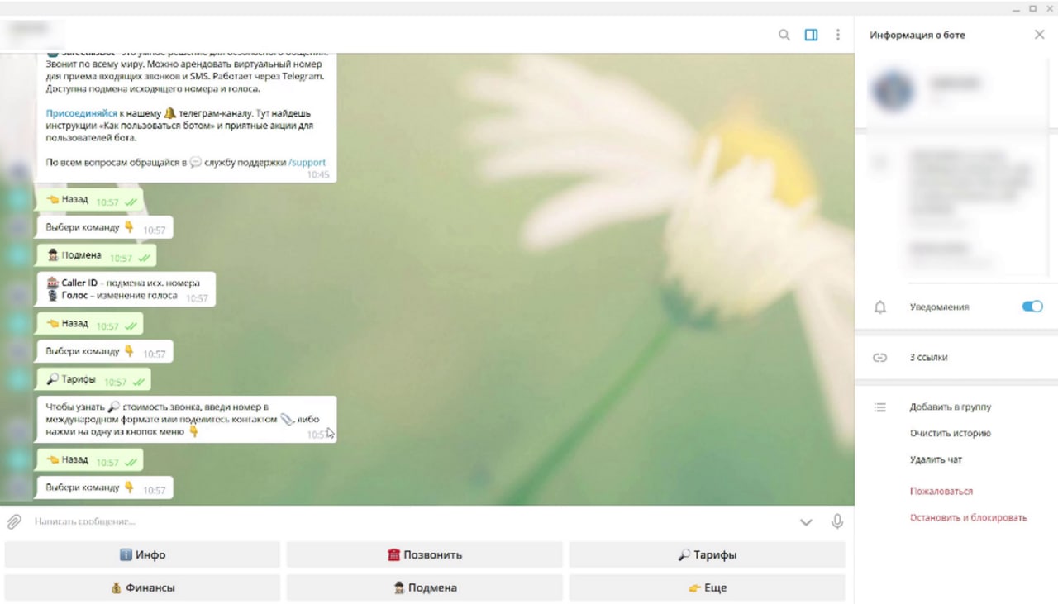Click the /support command link
The width and height of the screenshot is (1058, 604).
[x=307, y=163]
